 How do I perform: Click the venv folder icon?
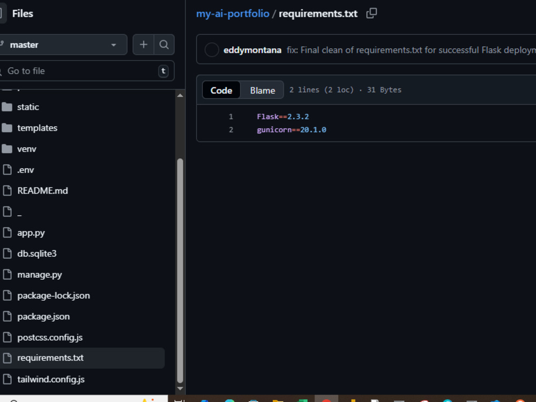click(7, 149)
